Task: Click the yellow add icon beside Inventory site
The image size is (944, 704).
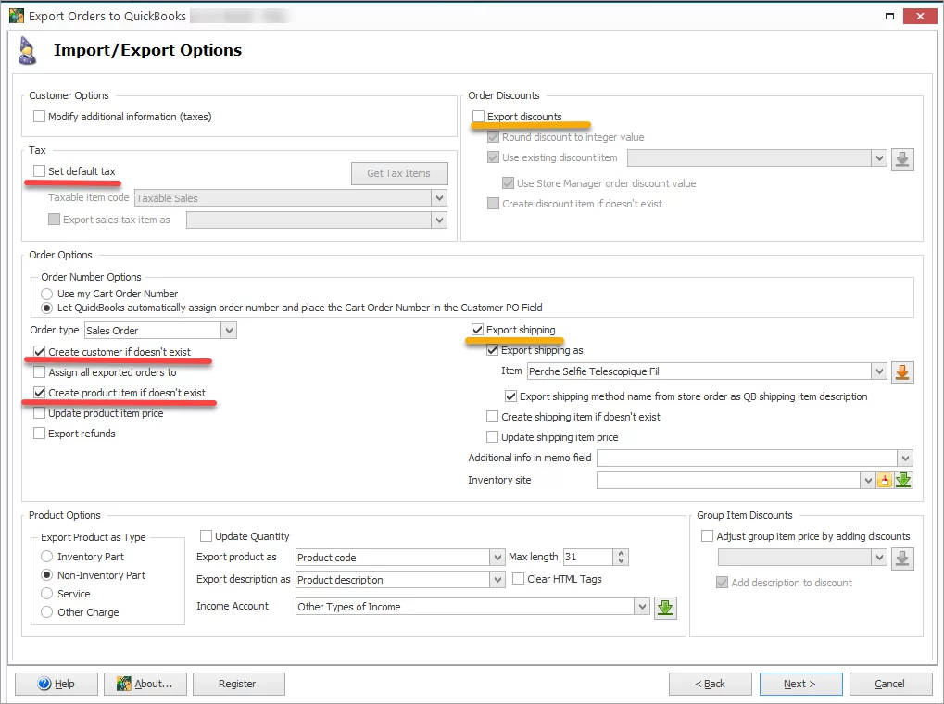Action: 886,480
